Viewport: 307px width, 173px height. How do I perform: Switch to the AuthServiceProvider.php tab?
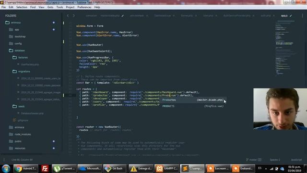(237, 15)
